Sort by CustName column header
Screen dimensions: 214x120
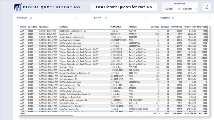[x=64, y=27]
